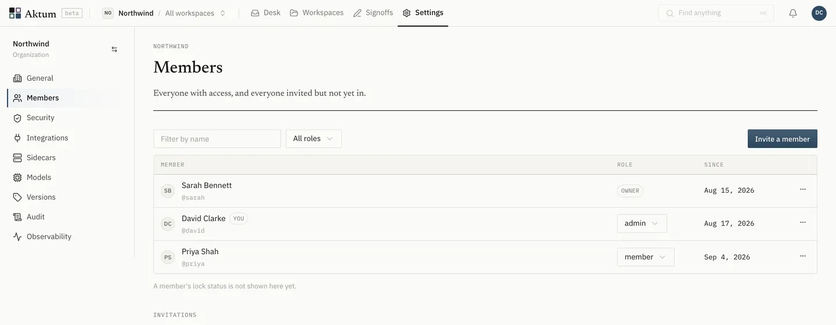This screenshot has height=325, width=836.
Task: Click the Priya Shah name
Action: click(200, 252)
